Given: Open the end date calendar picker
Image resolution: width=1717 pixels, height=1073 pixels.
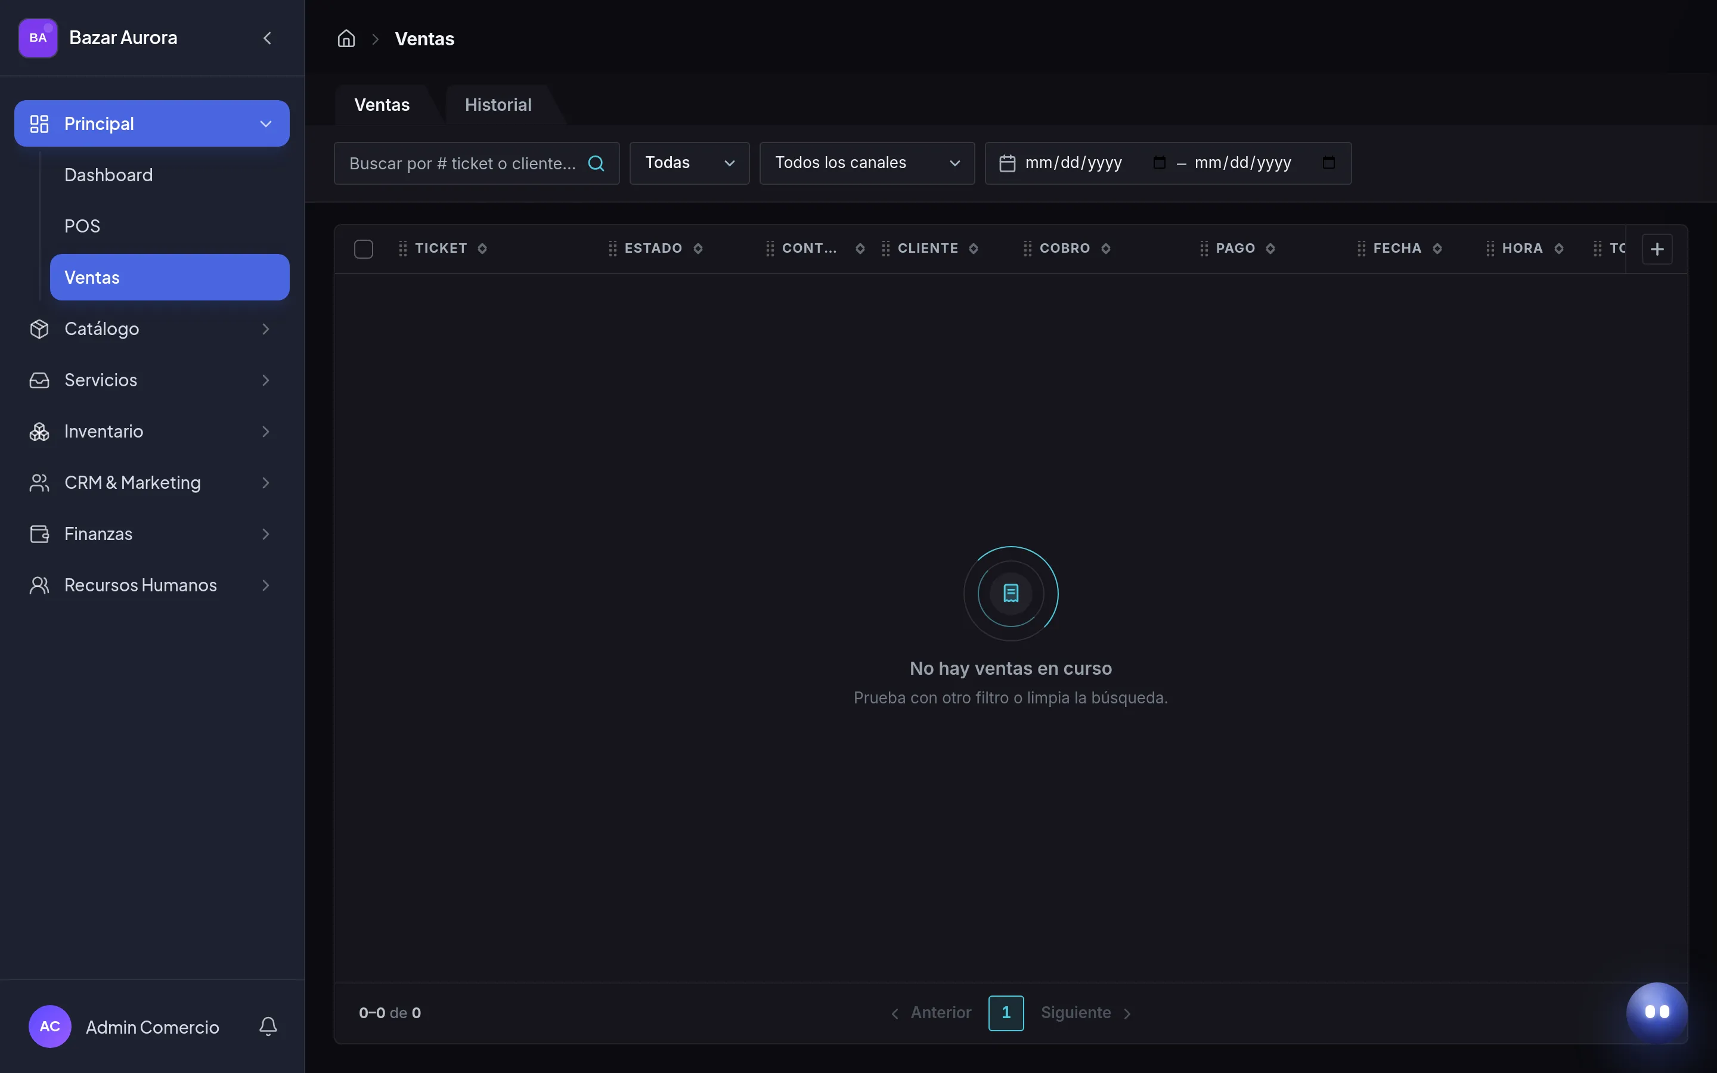Looking at the screenshot, I should tap(1329, 163).
